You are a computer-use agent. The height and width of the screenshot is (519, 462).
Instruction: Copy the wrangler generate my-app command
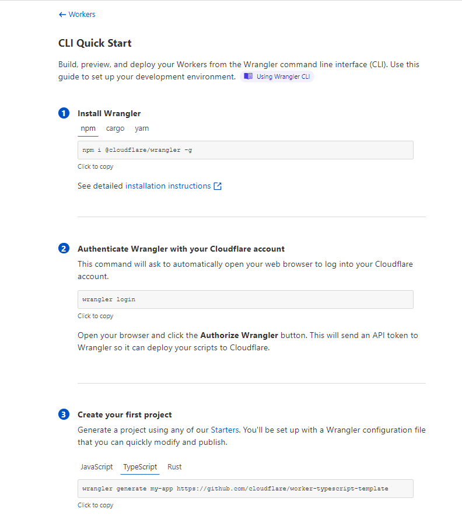click(246, 489)
